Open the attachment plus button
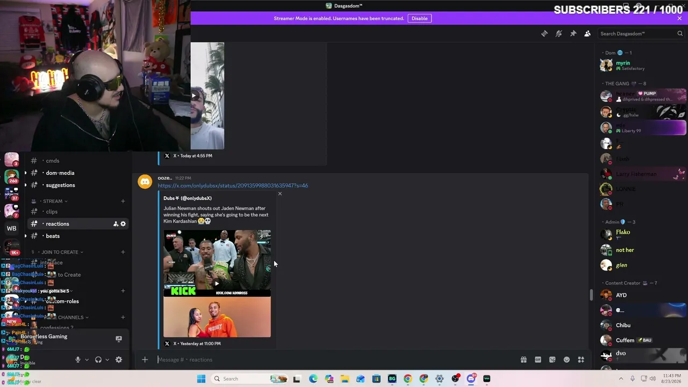Screen dimensions: 688x387 [145, 360]
